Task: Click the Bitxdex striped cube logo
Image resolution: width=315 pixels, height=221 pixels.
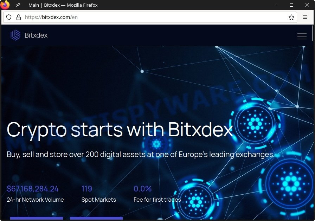Action: (x=15, y=35)
